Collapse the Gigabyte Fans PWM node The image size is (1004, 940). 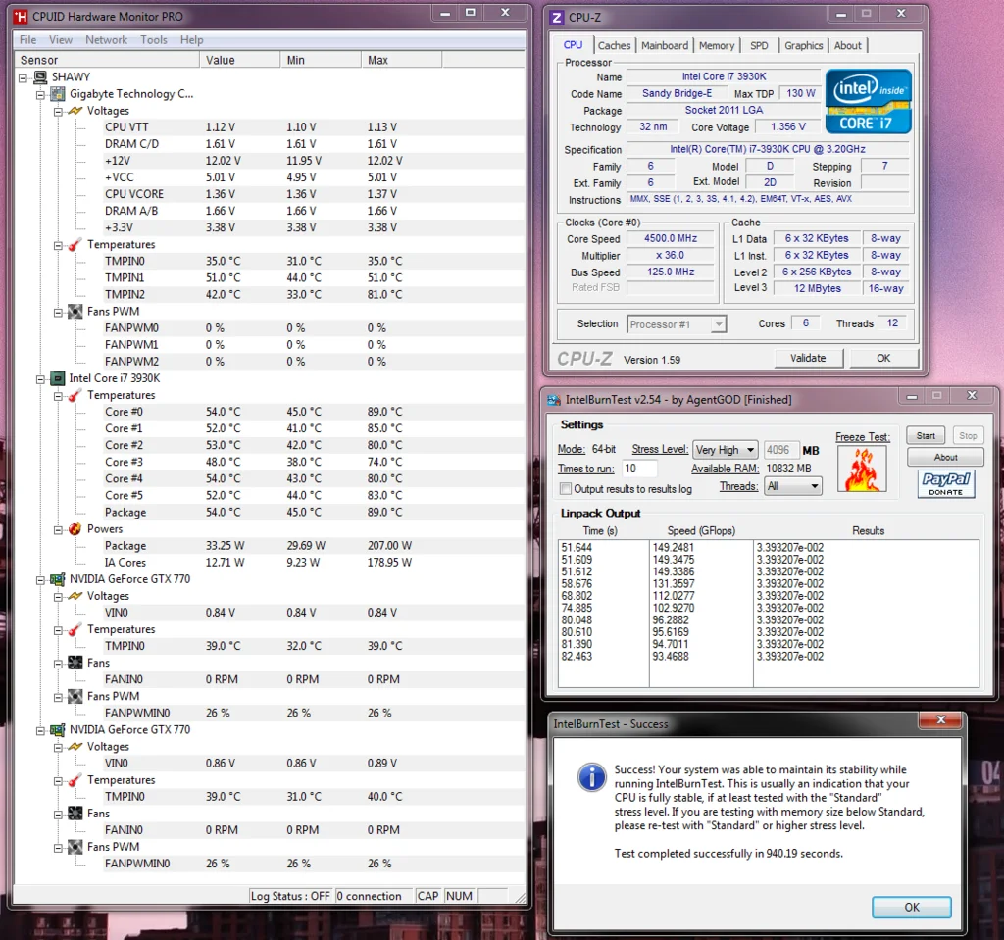(58, 313)
